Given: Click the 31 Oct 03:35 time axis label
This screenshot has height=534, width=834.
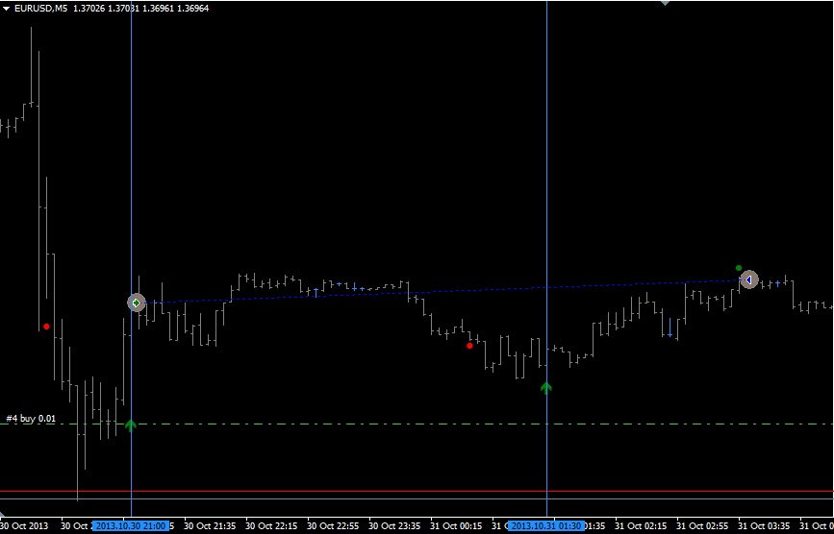Looking at the screenshot, I should pyautogui.click(x=764, y=526).
